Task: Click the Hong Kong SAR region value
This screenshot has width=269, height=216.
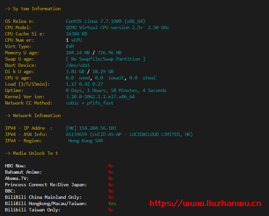Action: 86,141
